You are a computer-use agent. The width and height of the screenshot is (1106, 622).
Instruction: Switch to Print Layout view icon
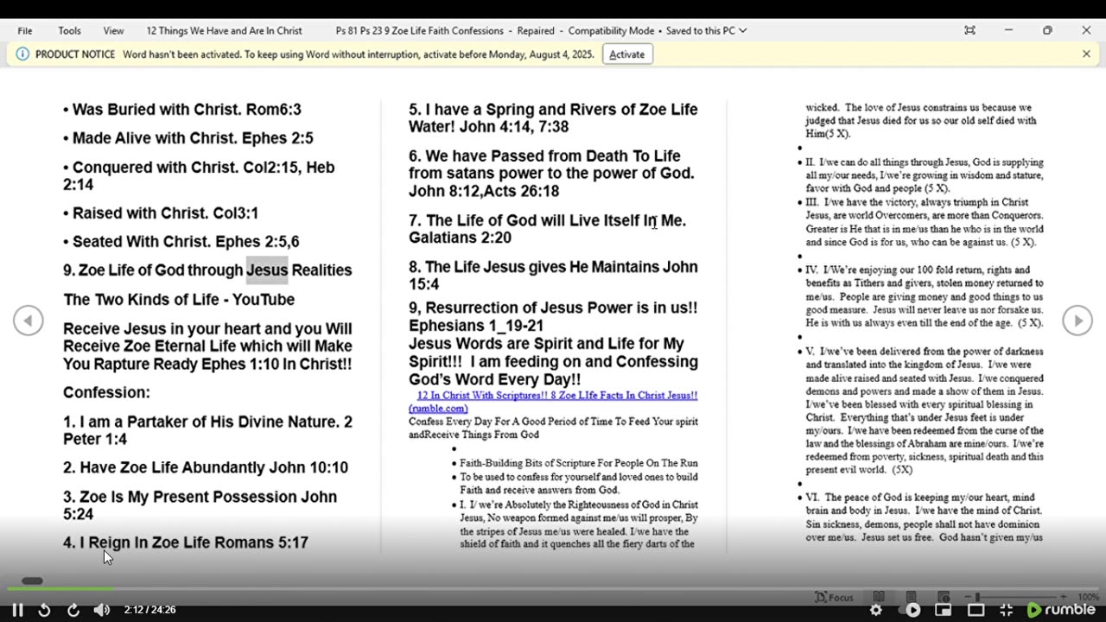pos(911,597)
